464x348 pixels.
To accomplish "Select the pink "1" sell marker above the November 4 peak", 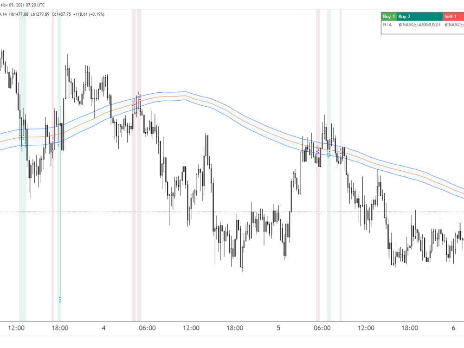I will pos(138,93).
